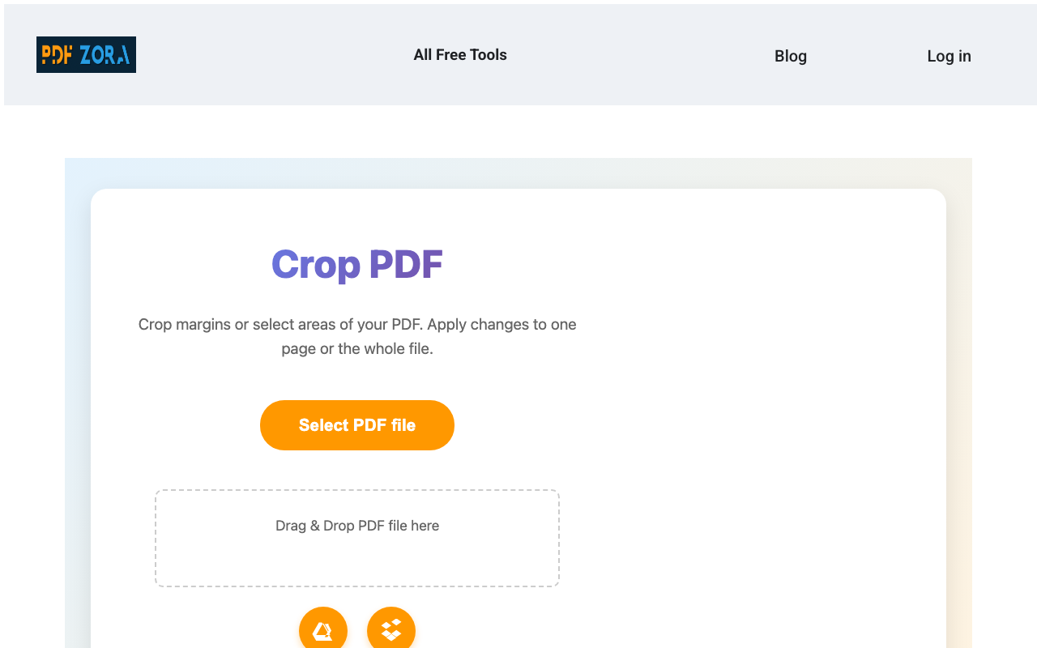Open the All Free Tools menu

click(x=460, y=54)
